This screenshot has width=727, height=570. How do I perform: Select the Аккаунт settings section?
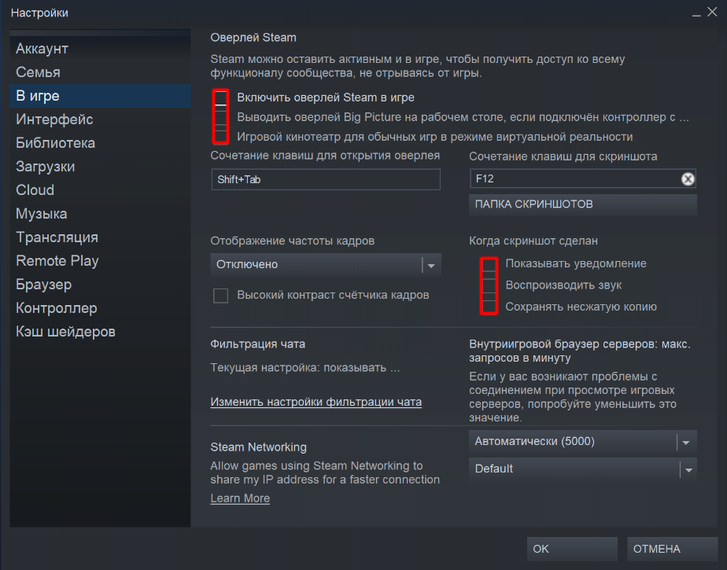[x=100, y=49]
